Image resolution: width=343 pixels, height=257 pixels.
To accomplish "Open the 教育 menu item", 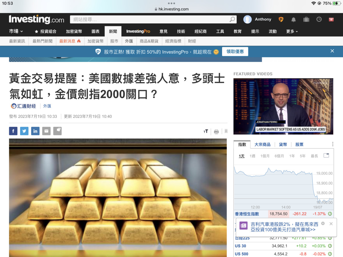I will 238,31.
